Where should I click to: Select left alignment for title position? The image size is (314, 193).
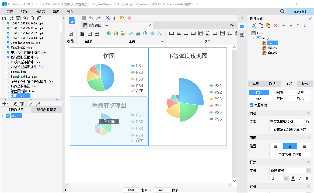tap(276, 146)
